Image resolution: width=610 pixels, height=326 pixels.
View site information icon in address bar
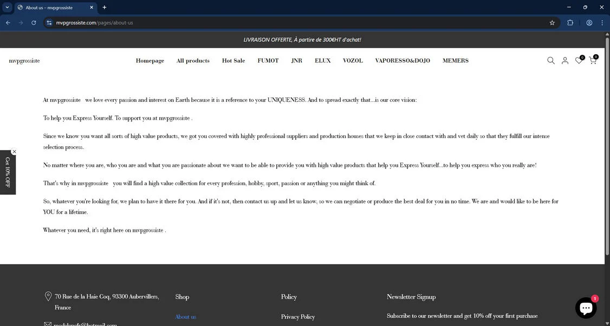pyautogui.click(x=49, y=23)
